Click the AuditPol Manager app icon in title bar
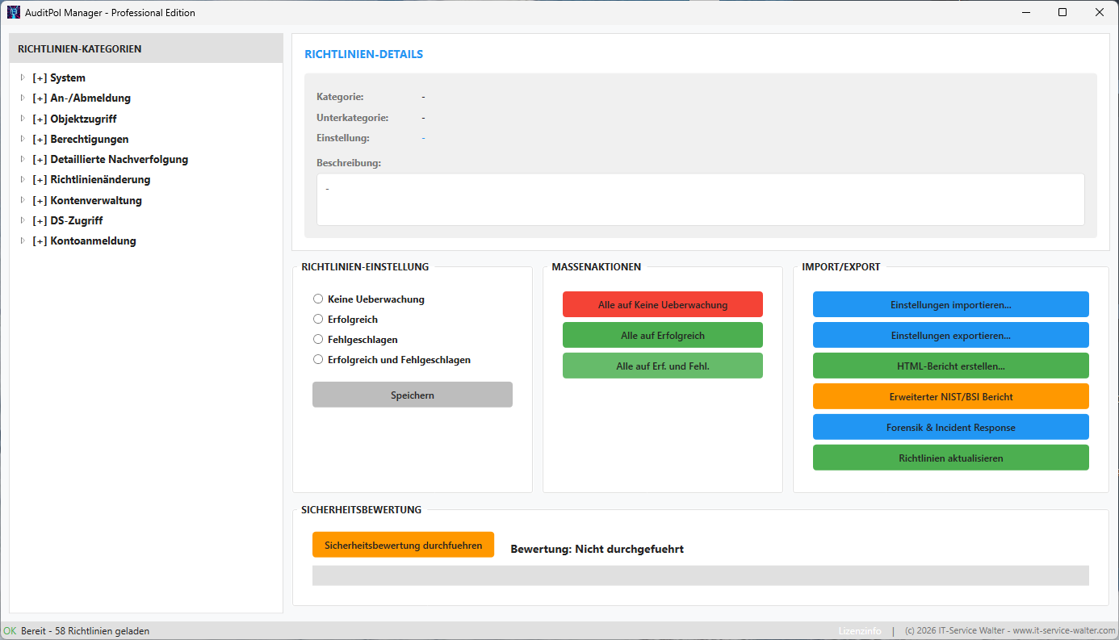The width and height of the screenshot is (1119, 640). pyautogui.click(x=14, y=12)
